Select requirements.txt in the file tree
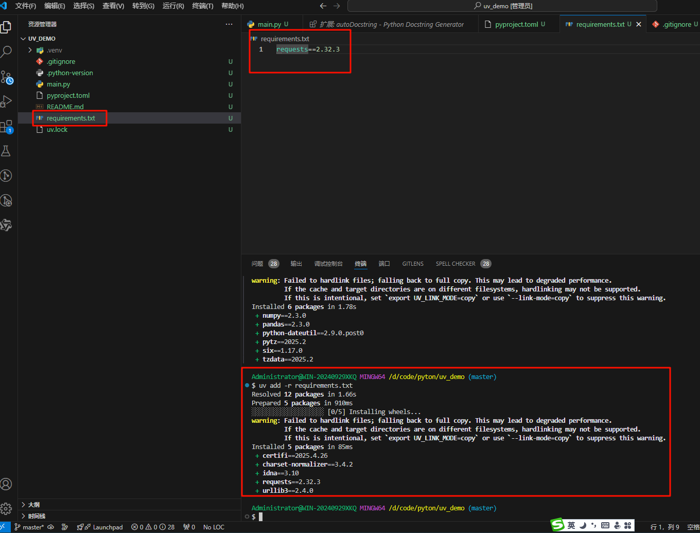700x533 pixels. pos(129,118)
